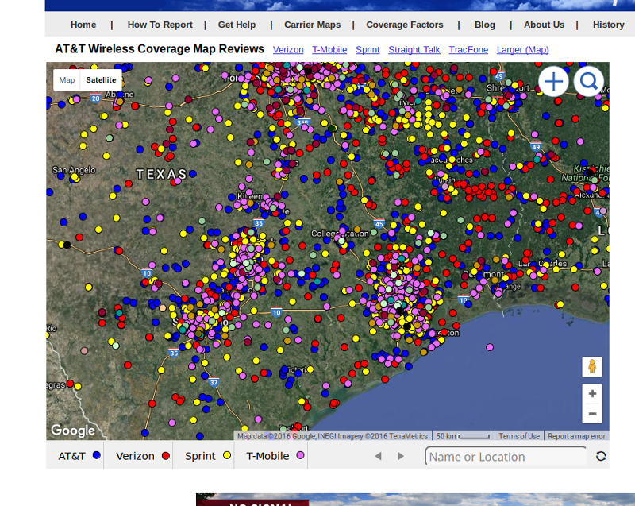Viewport: 635px width, 506px height.
Task: Switch map view to Satellite
Action: coord(101,79)
